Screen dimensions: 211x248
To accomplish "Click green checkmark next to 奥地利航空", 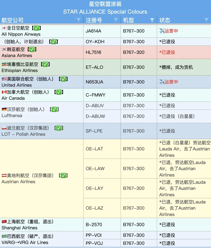I will coord(63,175).
